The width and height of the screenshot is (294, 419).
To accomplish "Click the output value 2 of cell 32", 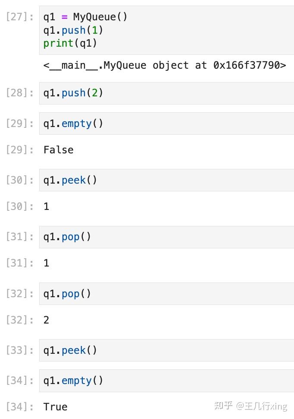I will (47, 320).
